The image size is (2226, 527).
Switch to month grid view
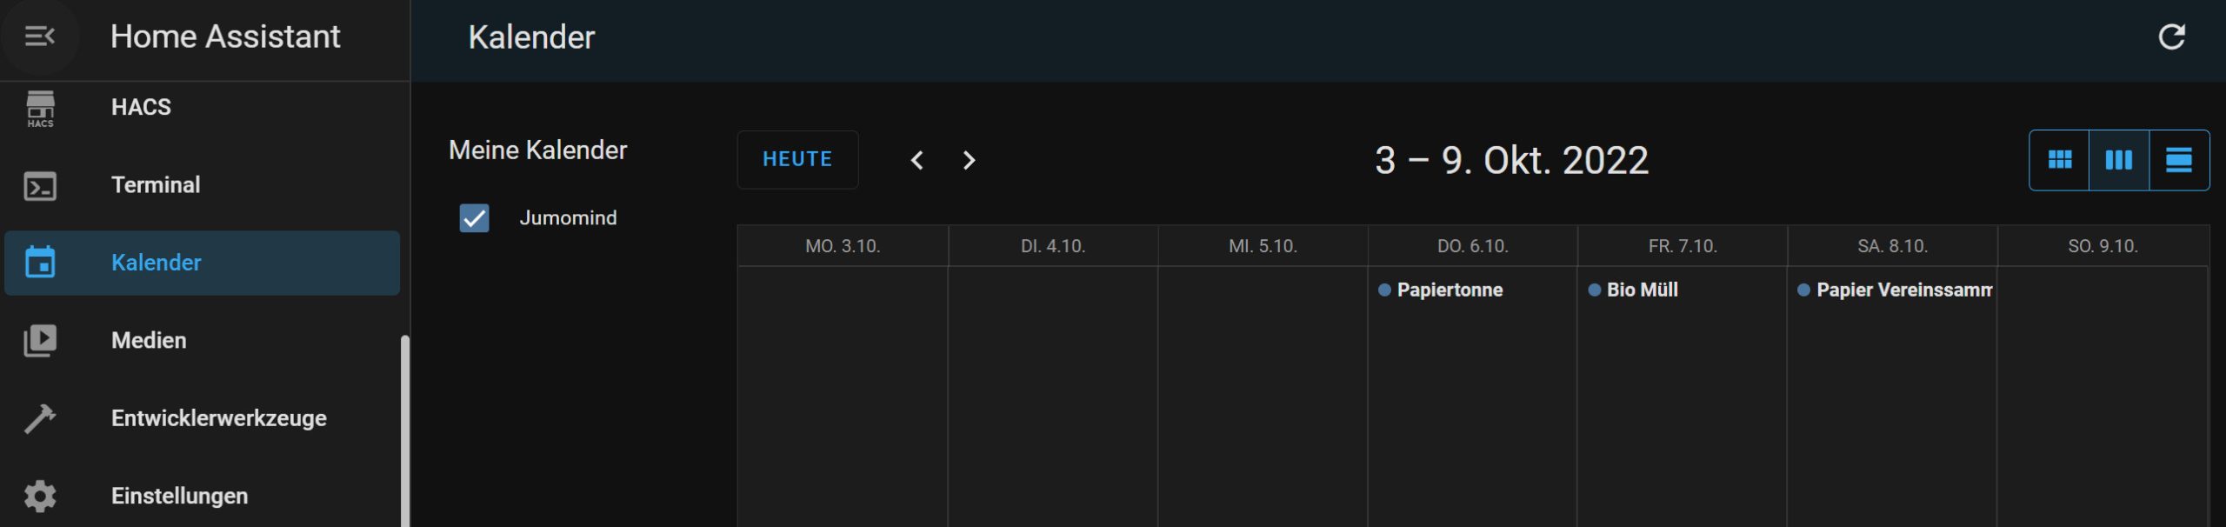2059,160
